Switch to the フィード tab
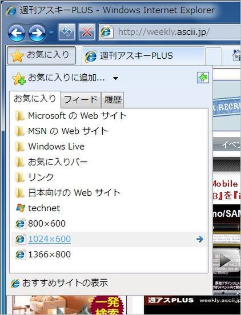This screenshot has height=315, width=241. 81,100
